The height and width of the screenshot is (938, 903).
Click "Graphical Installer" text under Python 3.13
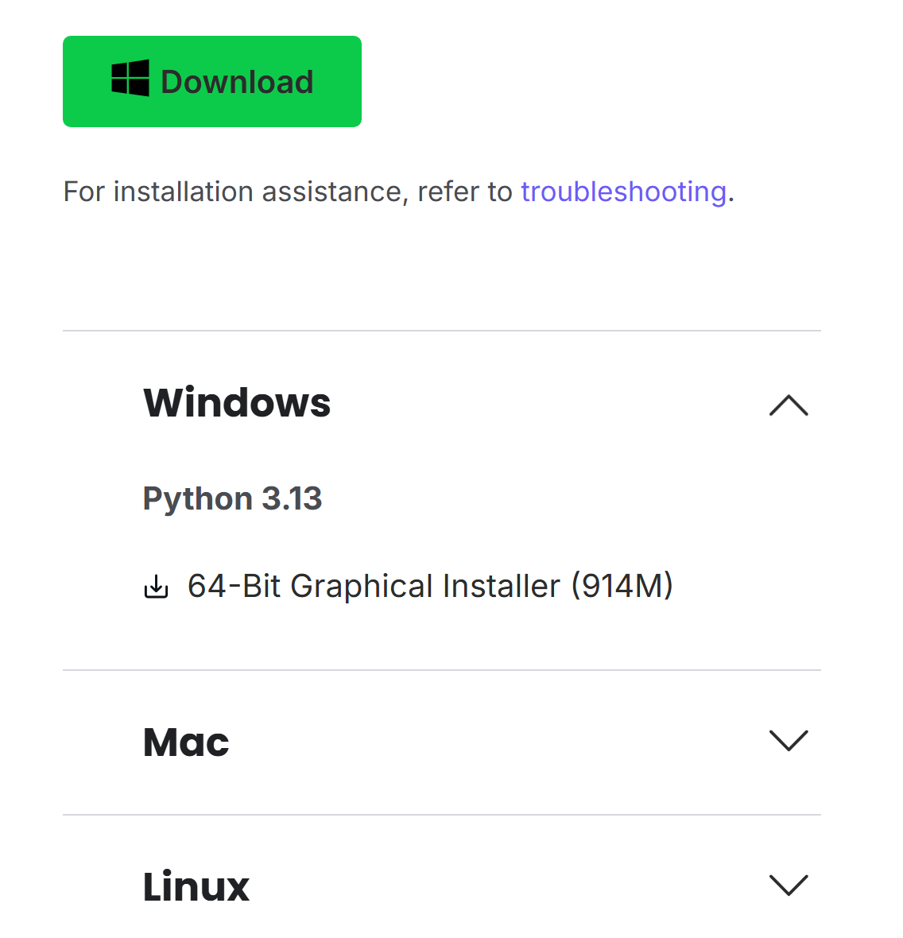(x=425, y=586)
